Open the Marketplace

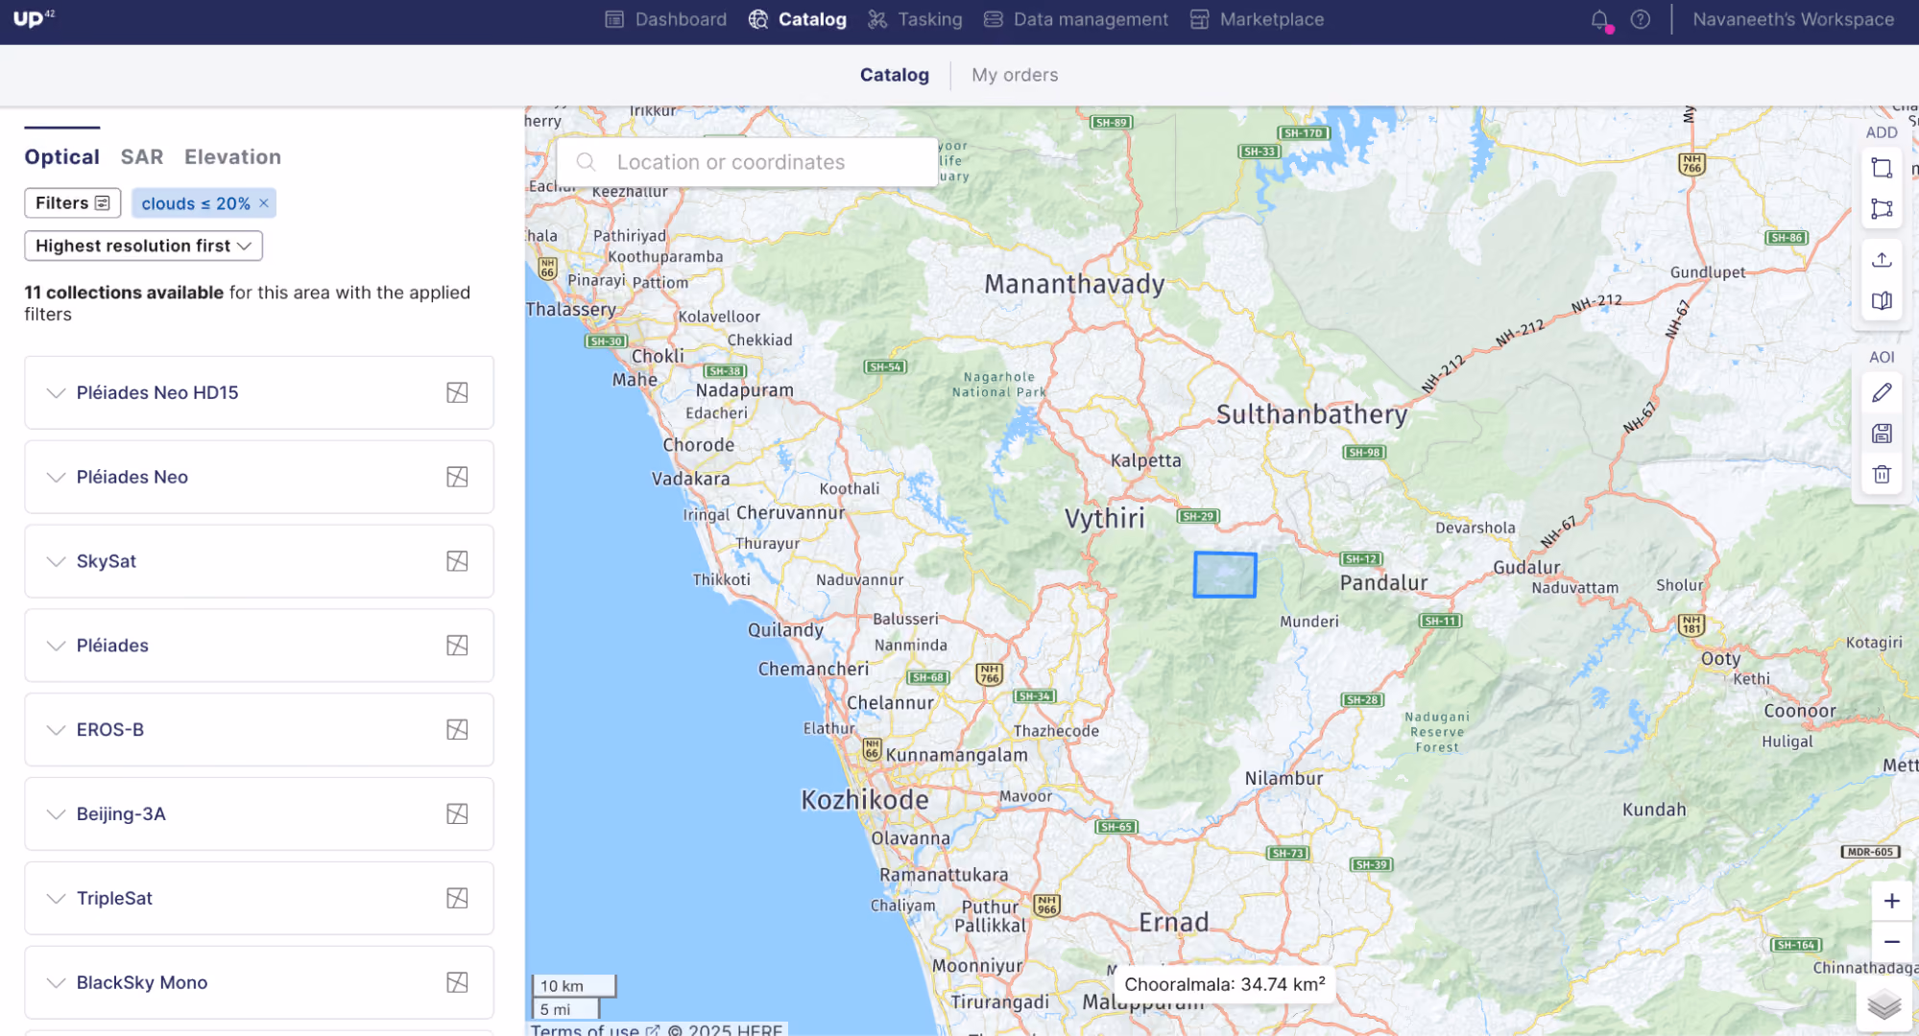click(1257, 19)
